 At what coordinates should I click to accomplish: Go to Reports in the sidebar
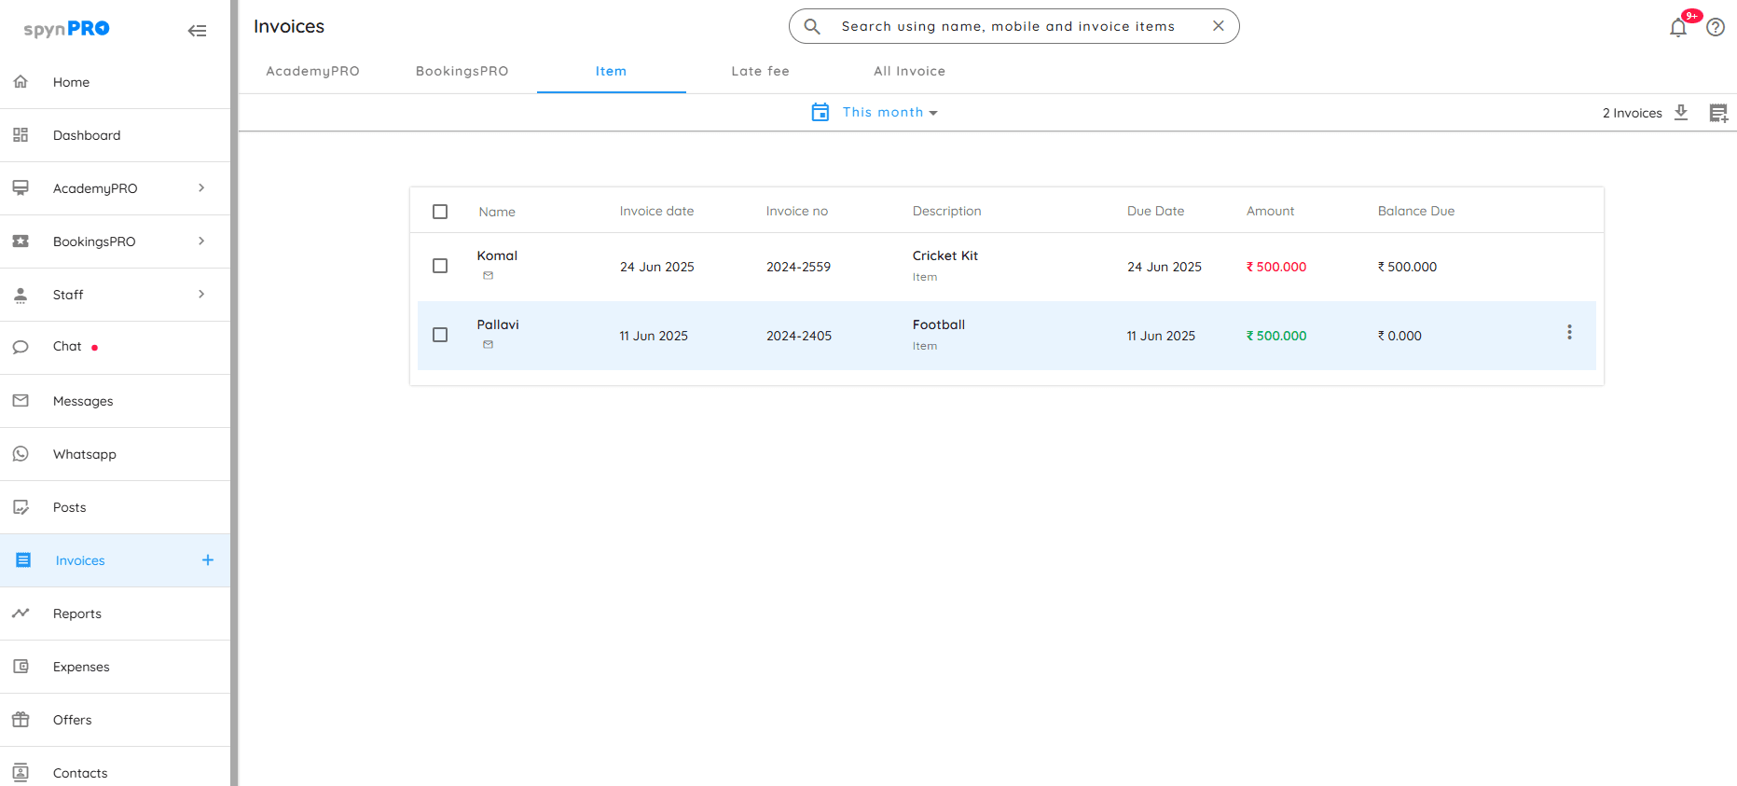[77, 614]
